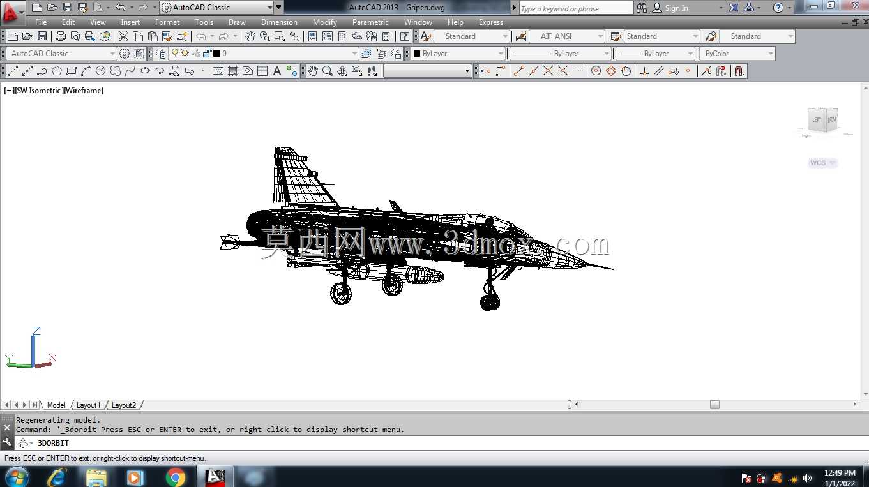This screenshot has height=487, width=869.
Task: Click the command line input field
Action: (x=441, y=443)
